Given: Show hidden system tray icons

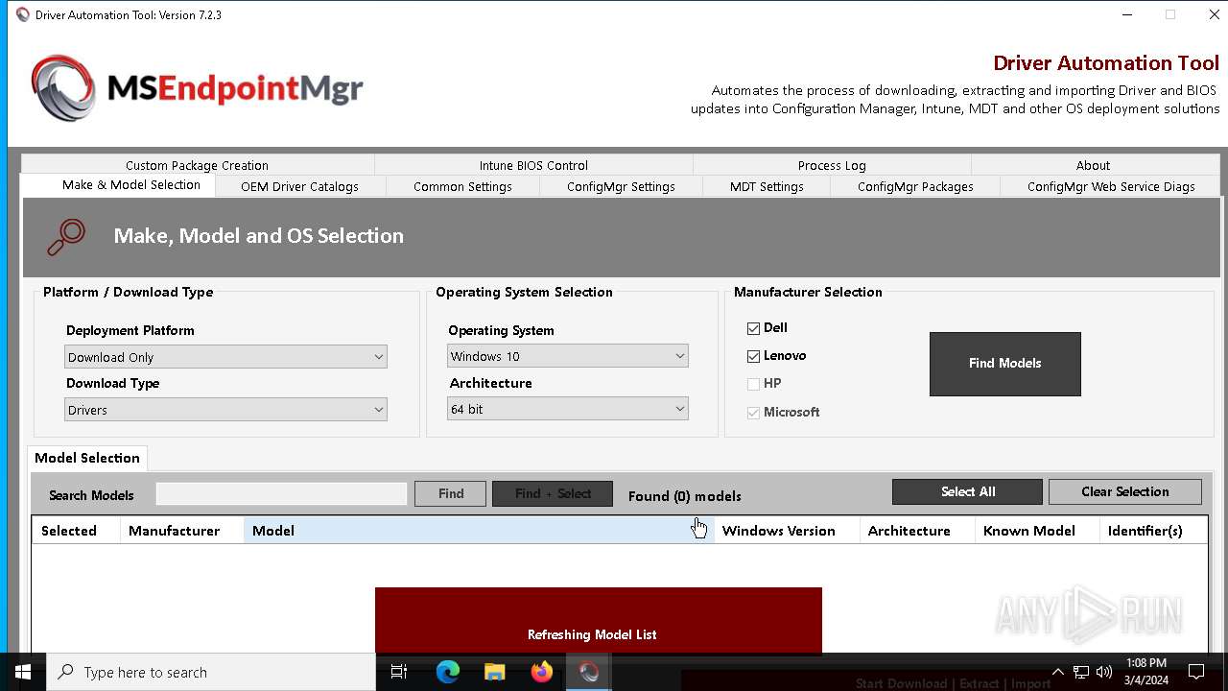Looking at the screenshot, I should pos(1057,672).
